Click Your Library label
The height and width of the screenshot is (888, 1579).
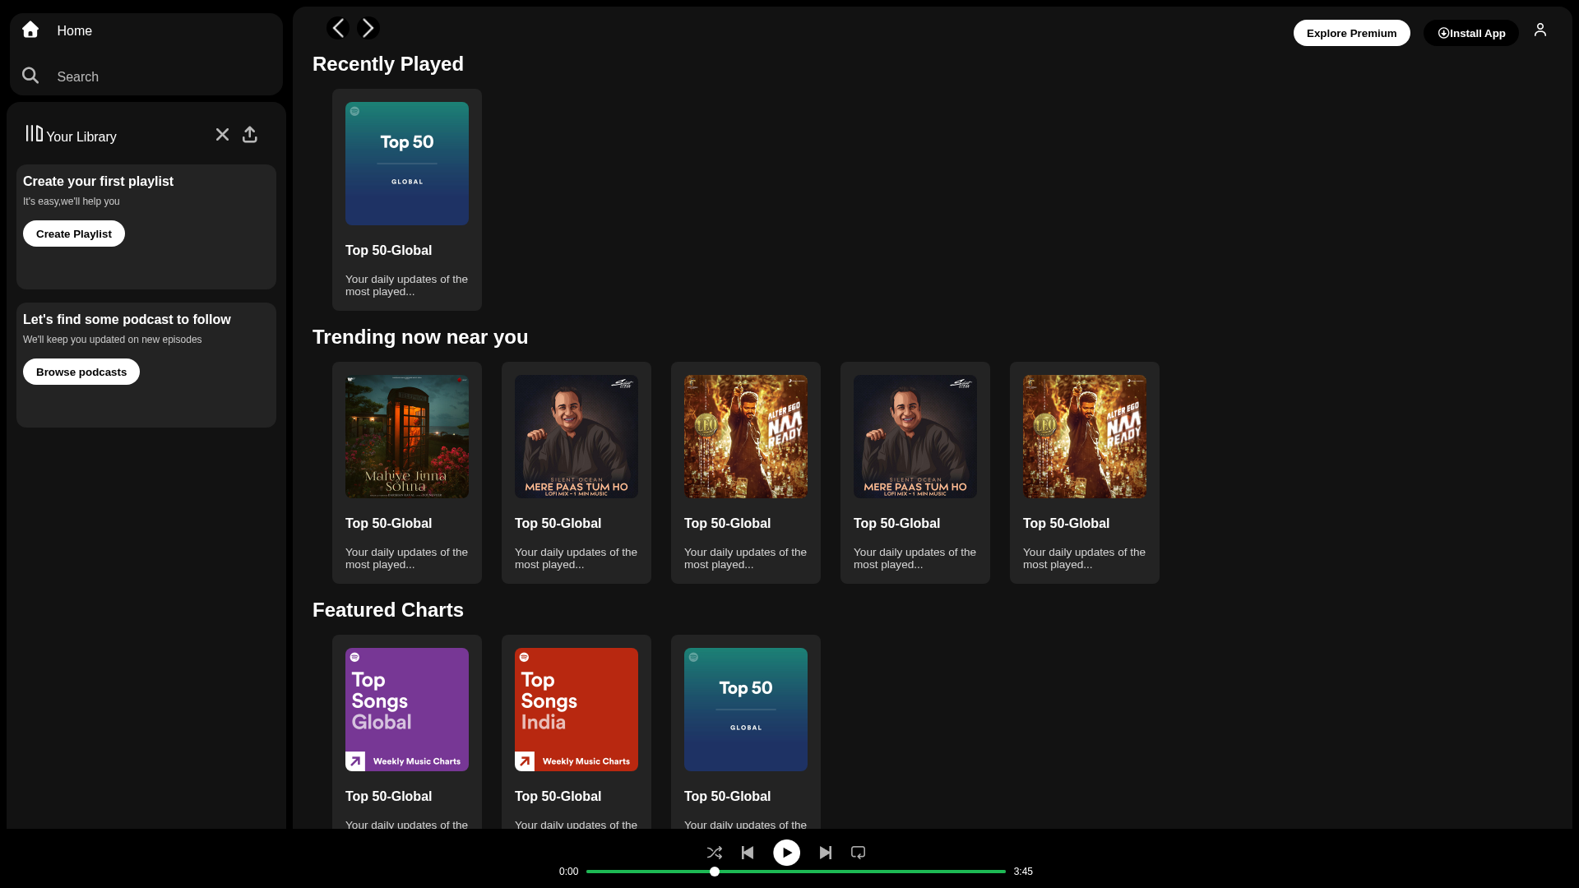pyautogui.click(x=81, y=136)
